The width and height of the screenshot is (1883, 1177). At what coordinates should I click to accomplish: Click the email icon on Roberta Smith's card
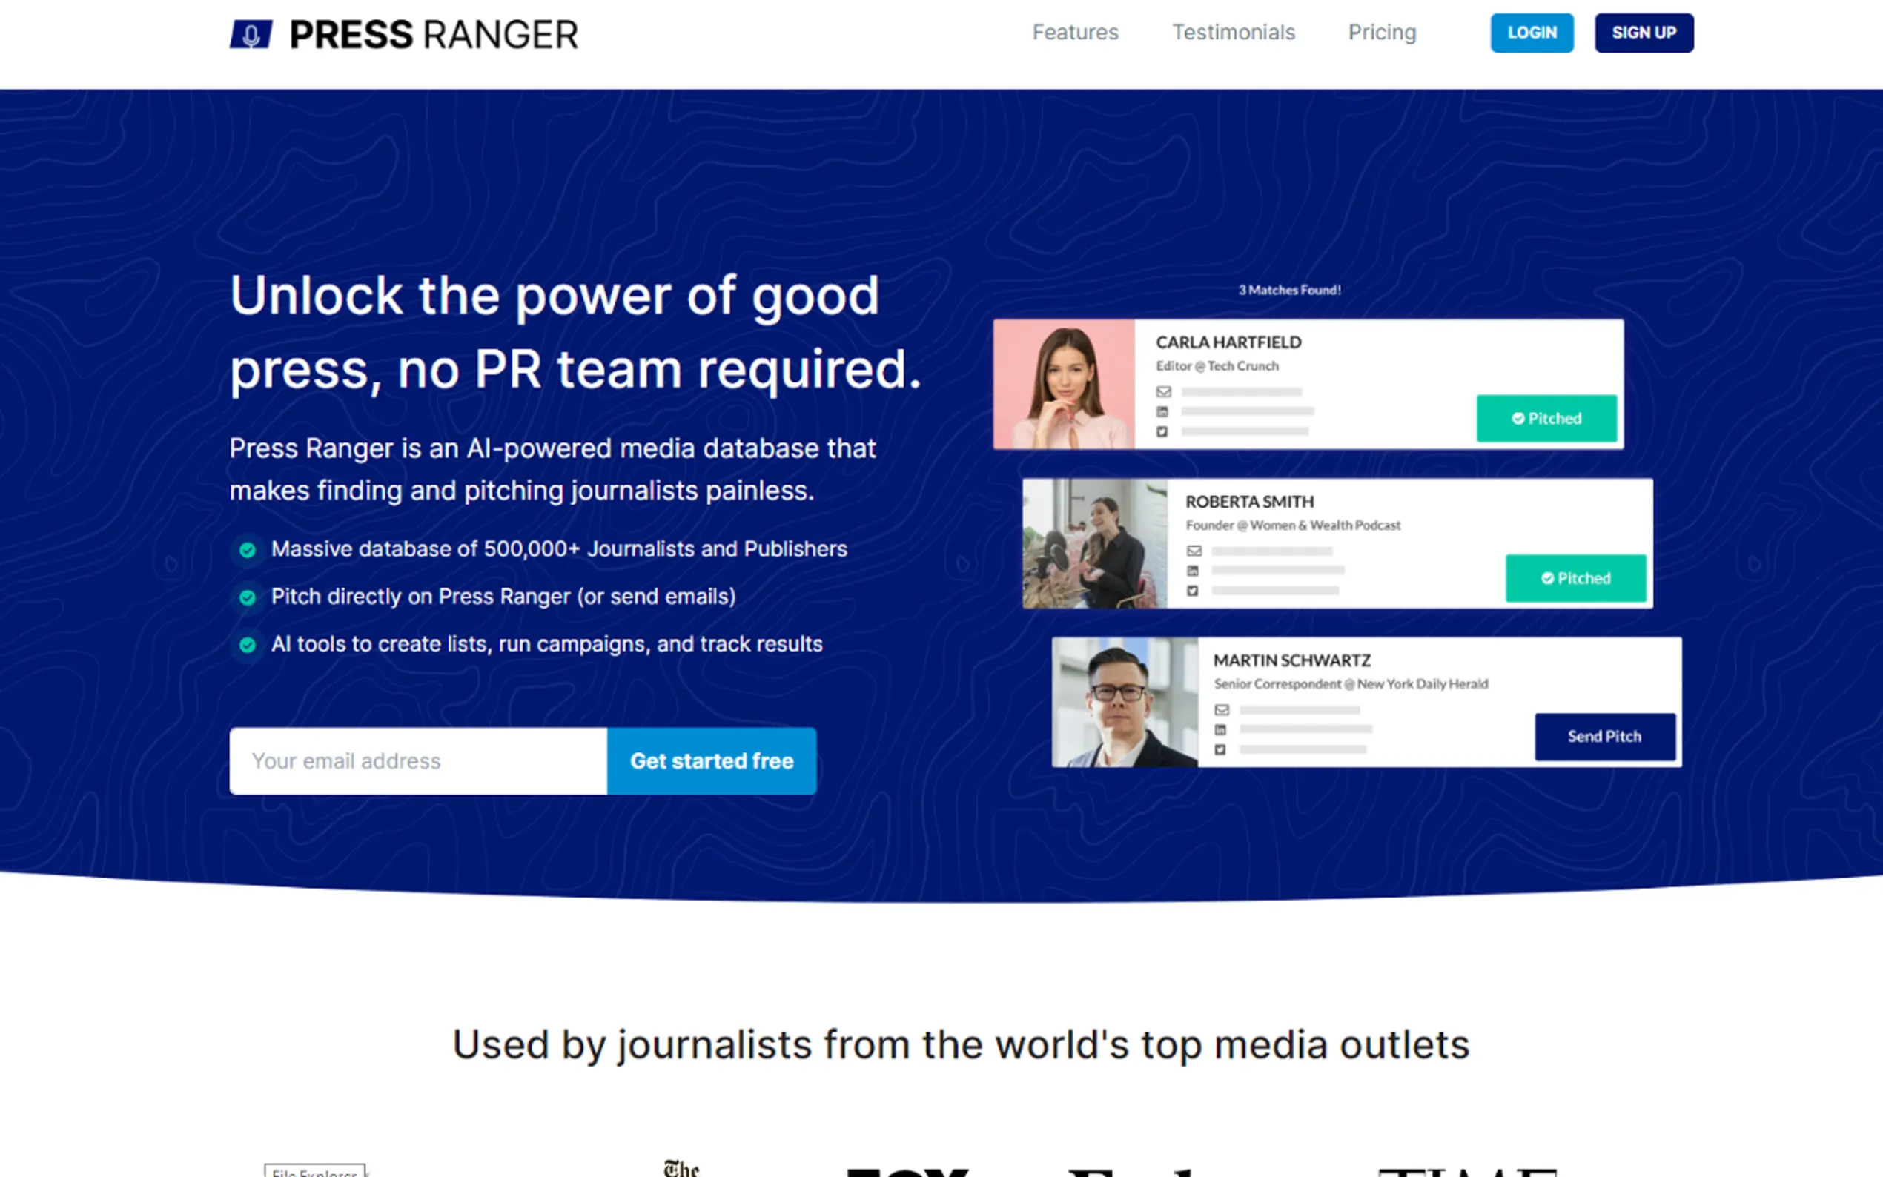point(1194,551)
